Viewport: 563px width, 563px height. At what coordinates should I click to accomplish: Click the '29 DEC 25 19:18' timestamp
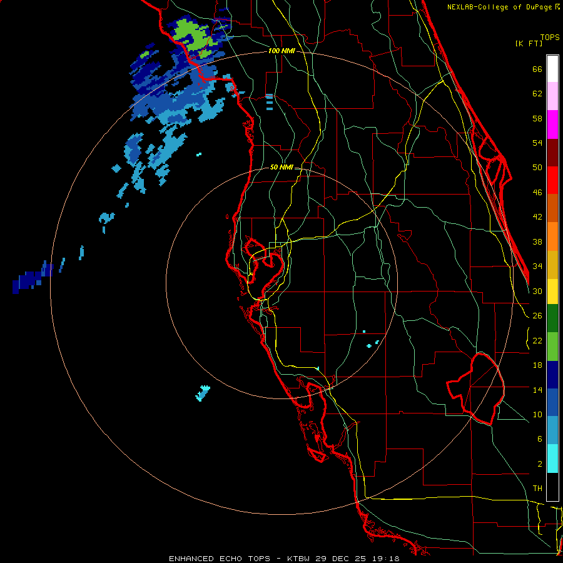[x=358, y=559]
